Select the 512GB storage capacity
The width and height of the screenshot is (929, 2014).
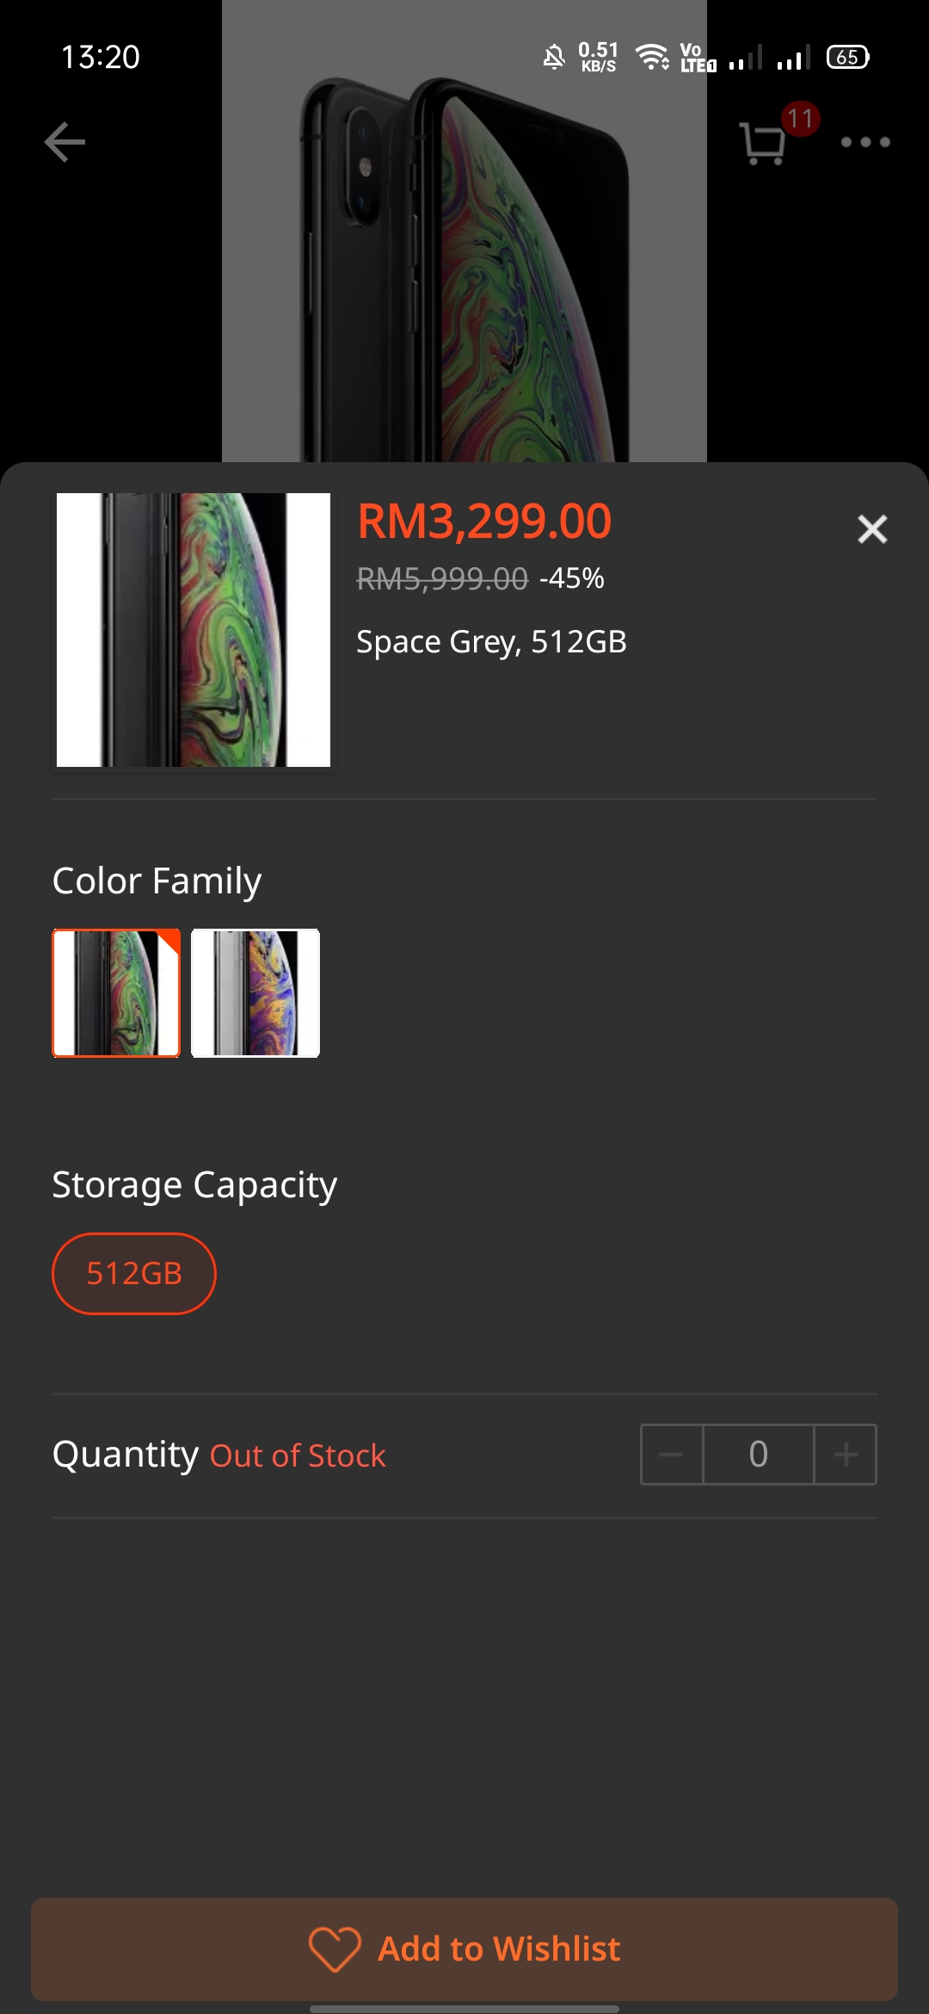134,1274
